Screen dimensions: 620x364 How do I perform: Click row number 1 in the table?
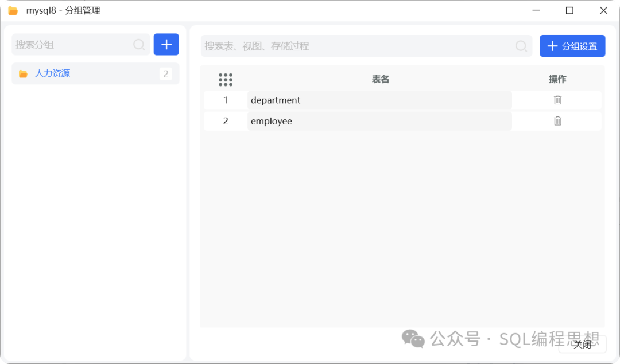click(226, 100)
